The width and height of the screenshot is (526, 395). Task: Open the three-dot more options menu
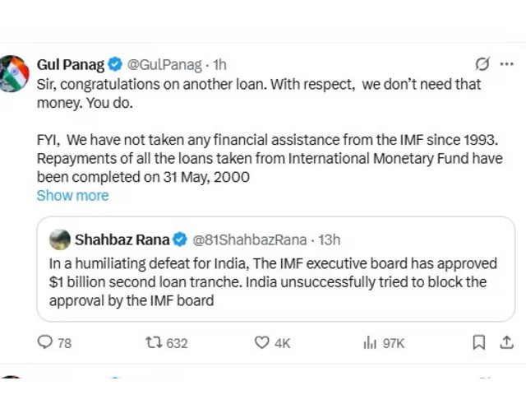click(x=506, y=64)
